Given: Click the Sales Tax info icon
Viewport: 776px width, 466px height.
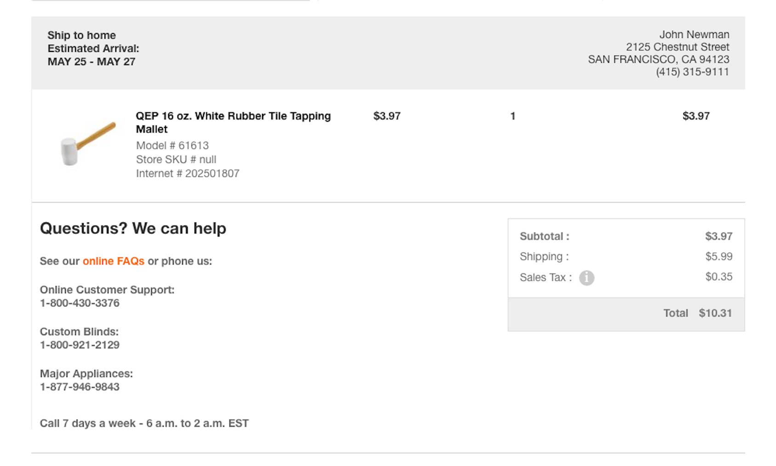Looking at the screenshot, I should tap(588, 278).
